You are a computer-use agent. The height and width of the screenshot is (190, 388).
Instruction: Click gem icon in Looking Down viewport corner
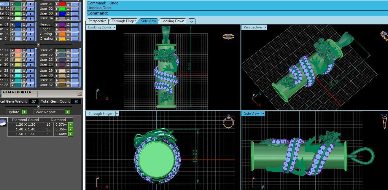tap(228, 36)
